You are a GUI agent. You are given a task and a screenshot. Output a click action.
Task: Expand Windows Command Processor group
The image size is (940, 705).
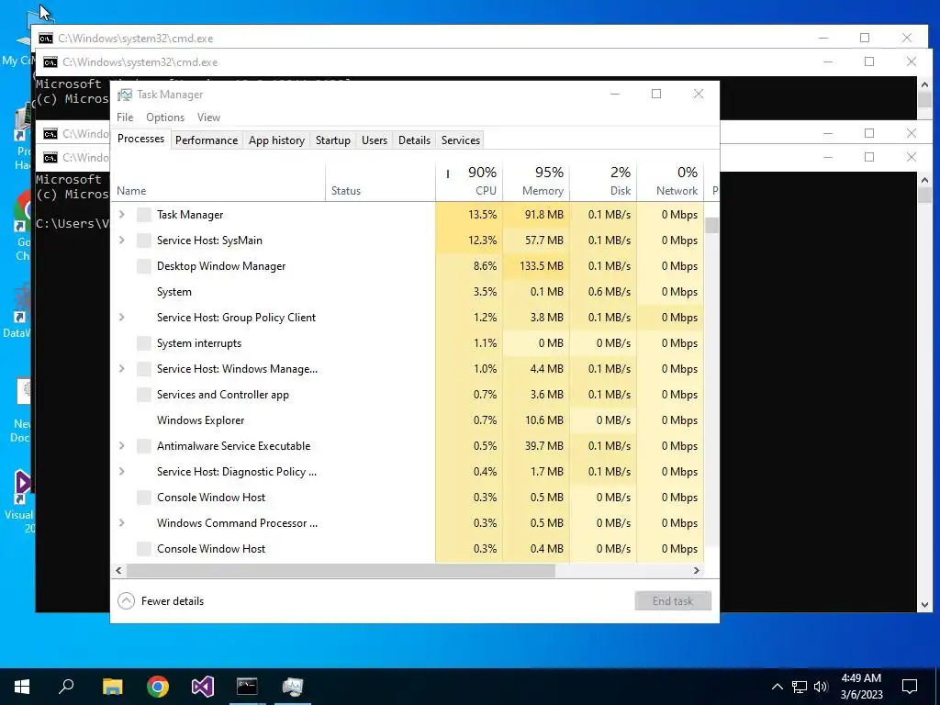(x=122, y=522)
